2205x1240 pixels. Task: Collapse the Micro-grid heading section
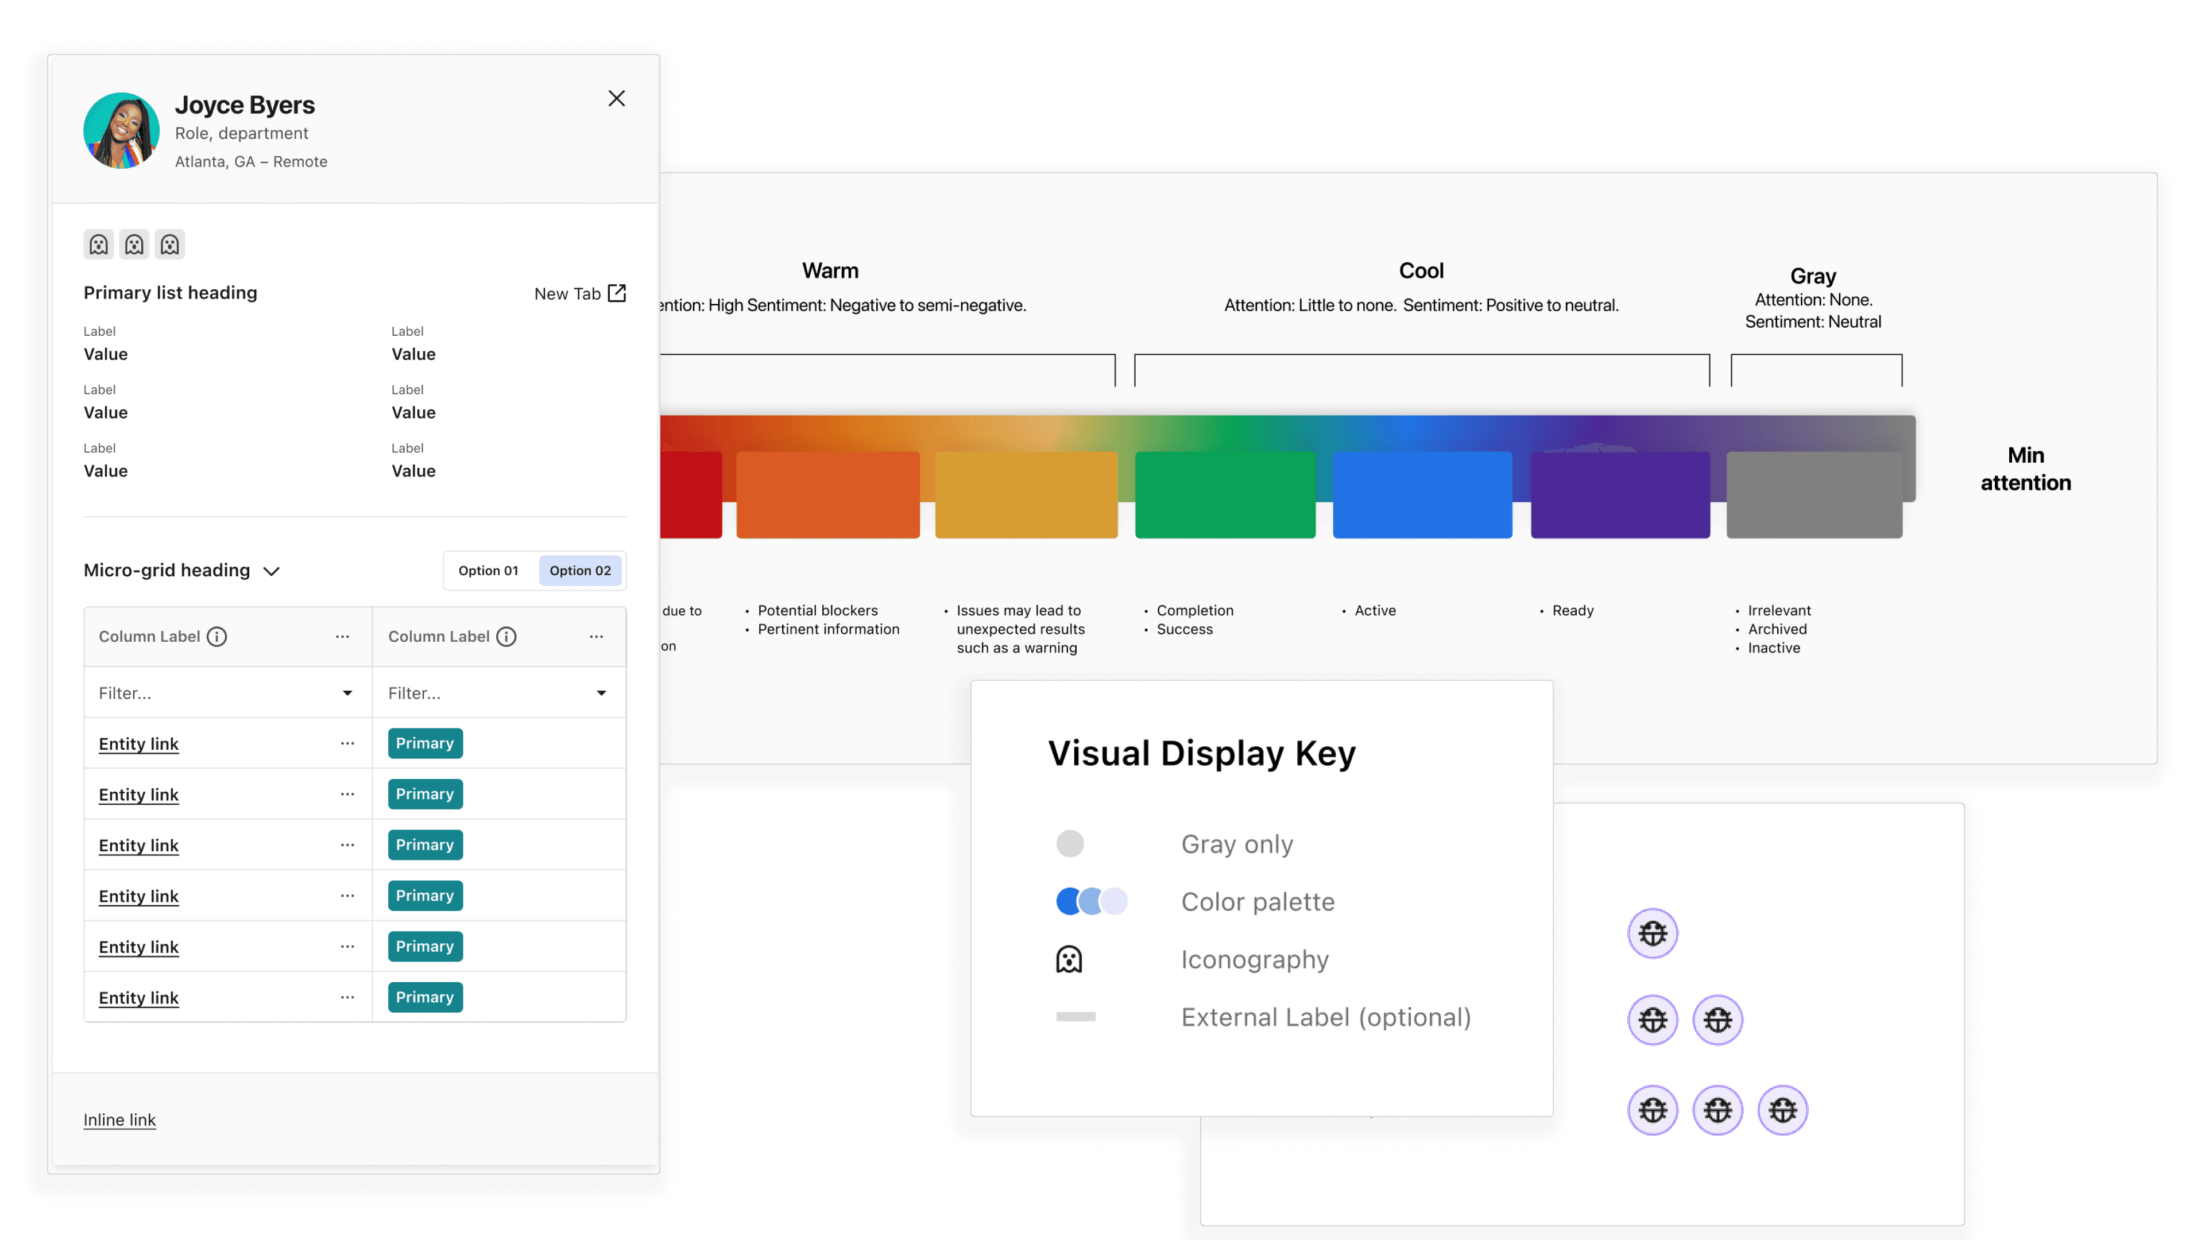[272, 571]
